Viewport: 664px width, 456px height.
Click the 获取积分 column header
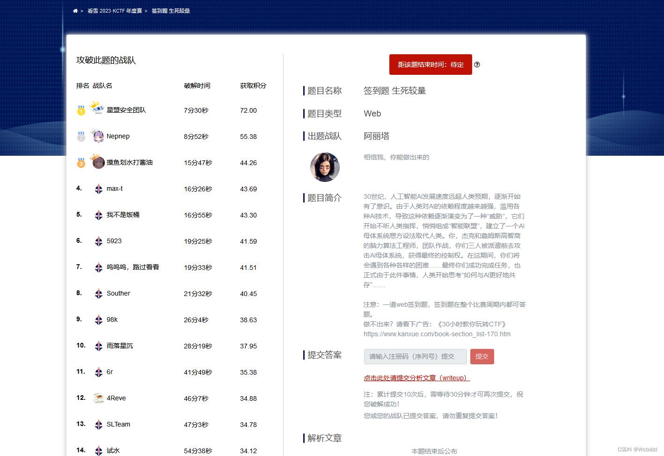tap(253, 86)
